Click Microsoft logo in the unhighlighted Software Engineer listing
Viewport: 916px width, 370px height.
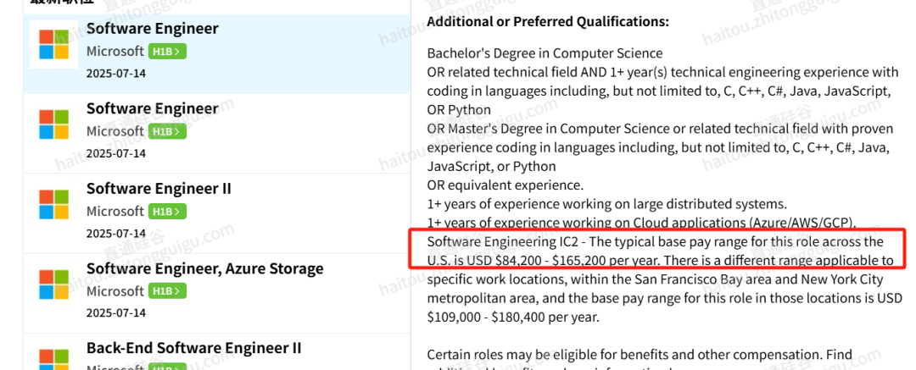point(53,124)
